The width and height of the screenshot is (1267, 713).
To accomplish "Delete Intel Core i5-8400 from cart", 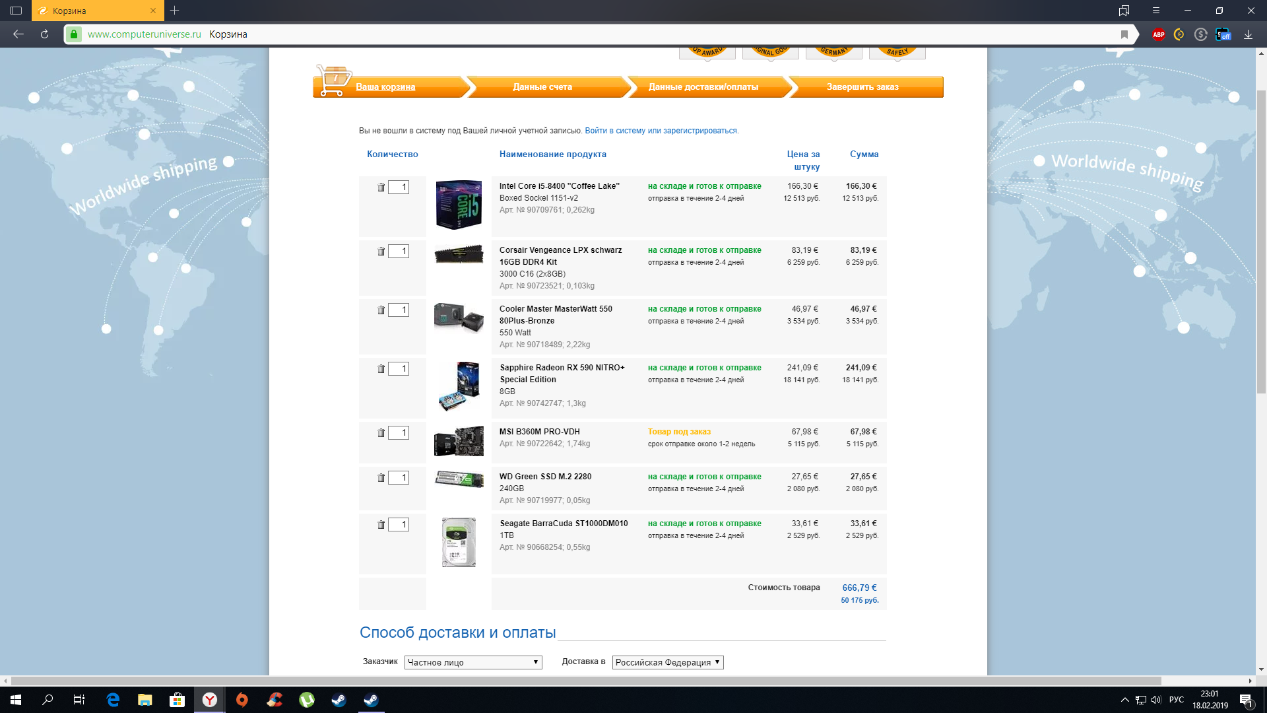I will (381, 187).
